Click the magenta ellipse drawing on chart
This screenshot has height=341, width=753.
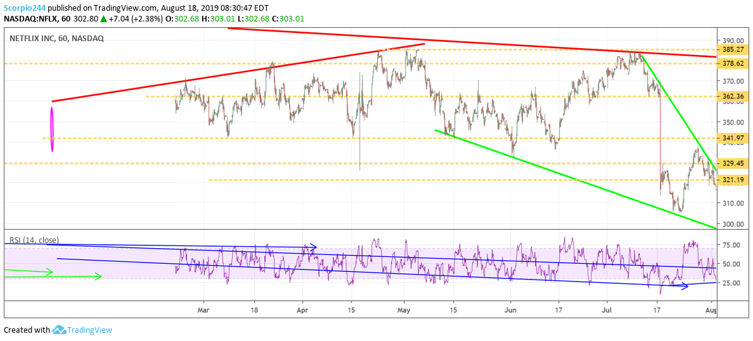[x=53, y=129]
